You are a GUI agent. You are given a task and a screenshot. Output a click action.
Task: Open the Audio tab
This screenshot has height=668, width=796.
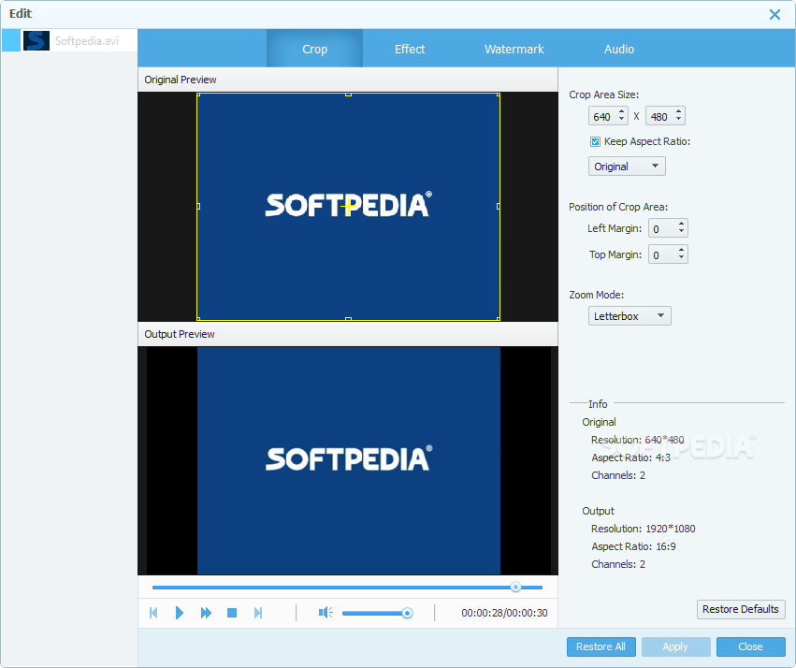(x=619, y=50)
